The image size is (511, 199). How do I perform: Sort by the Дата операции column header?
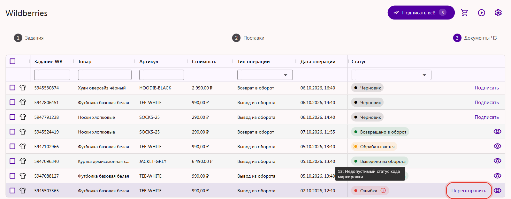point(318,62)
